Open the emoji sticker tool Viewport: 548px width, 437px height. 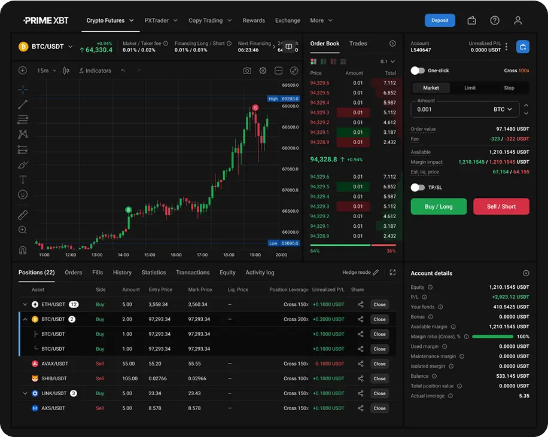point(23,194)
